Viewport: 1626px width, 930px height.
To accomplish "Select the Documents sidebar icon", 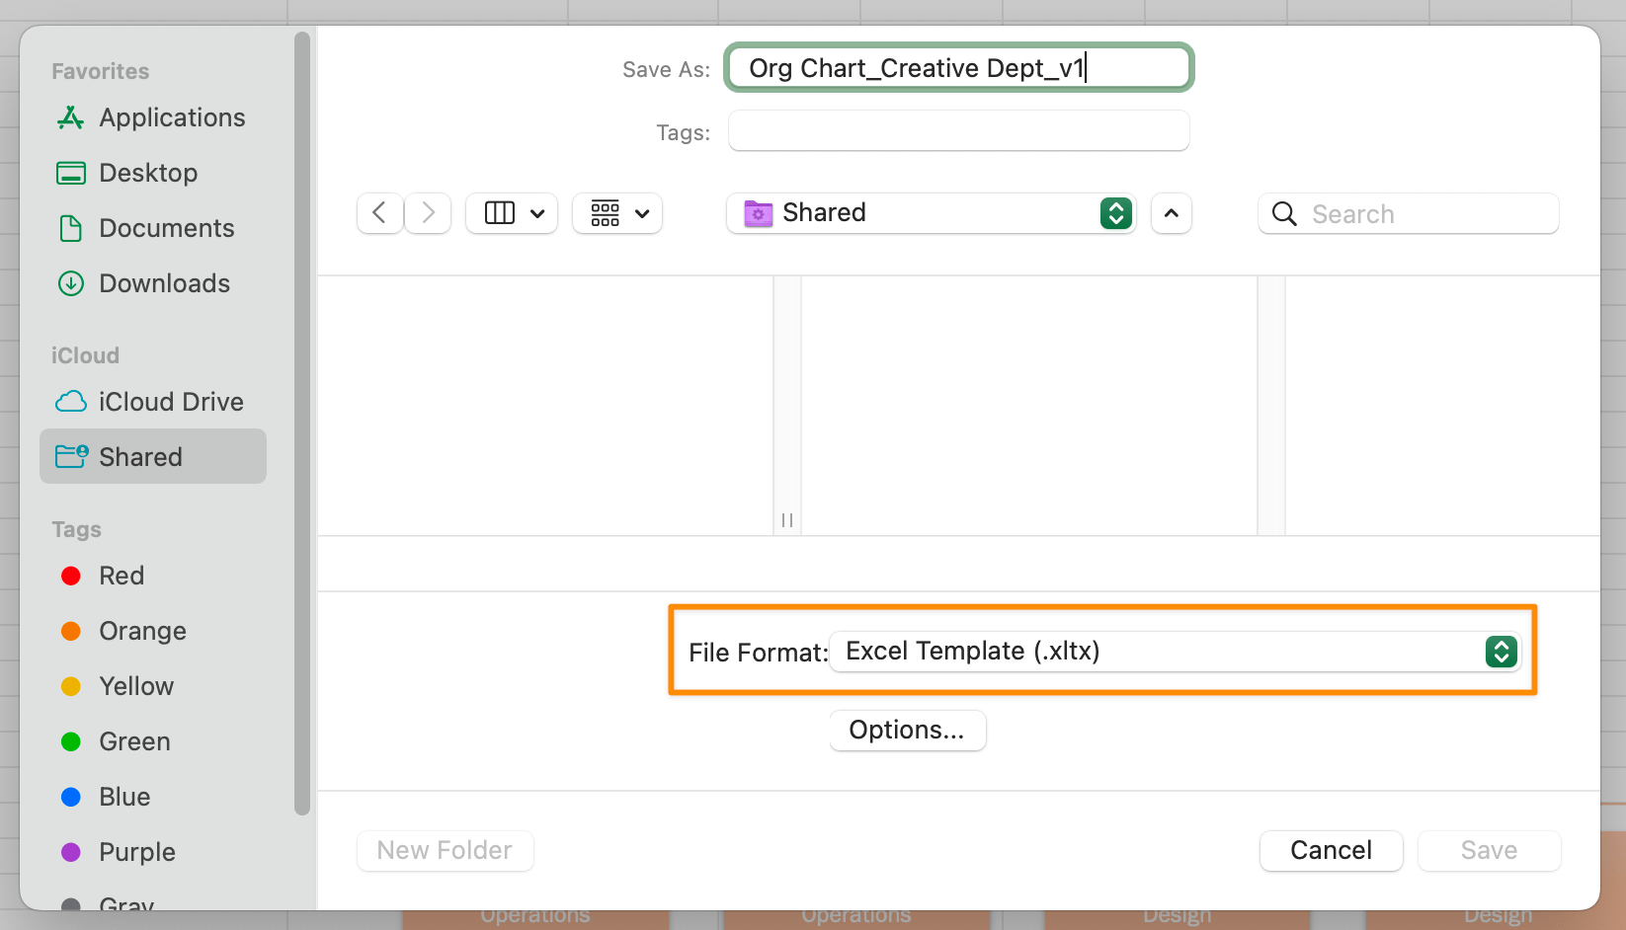I will tap(71, 228).
